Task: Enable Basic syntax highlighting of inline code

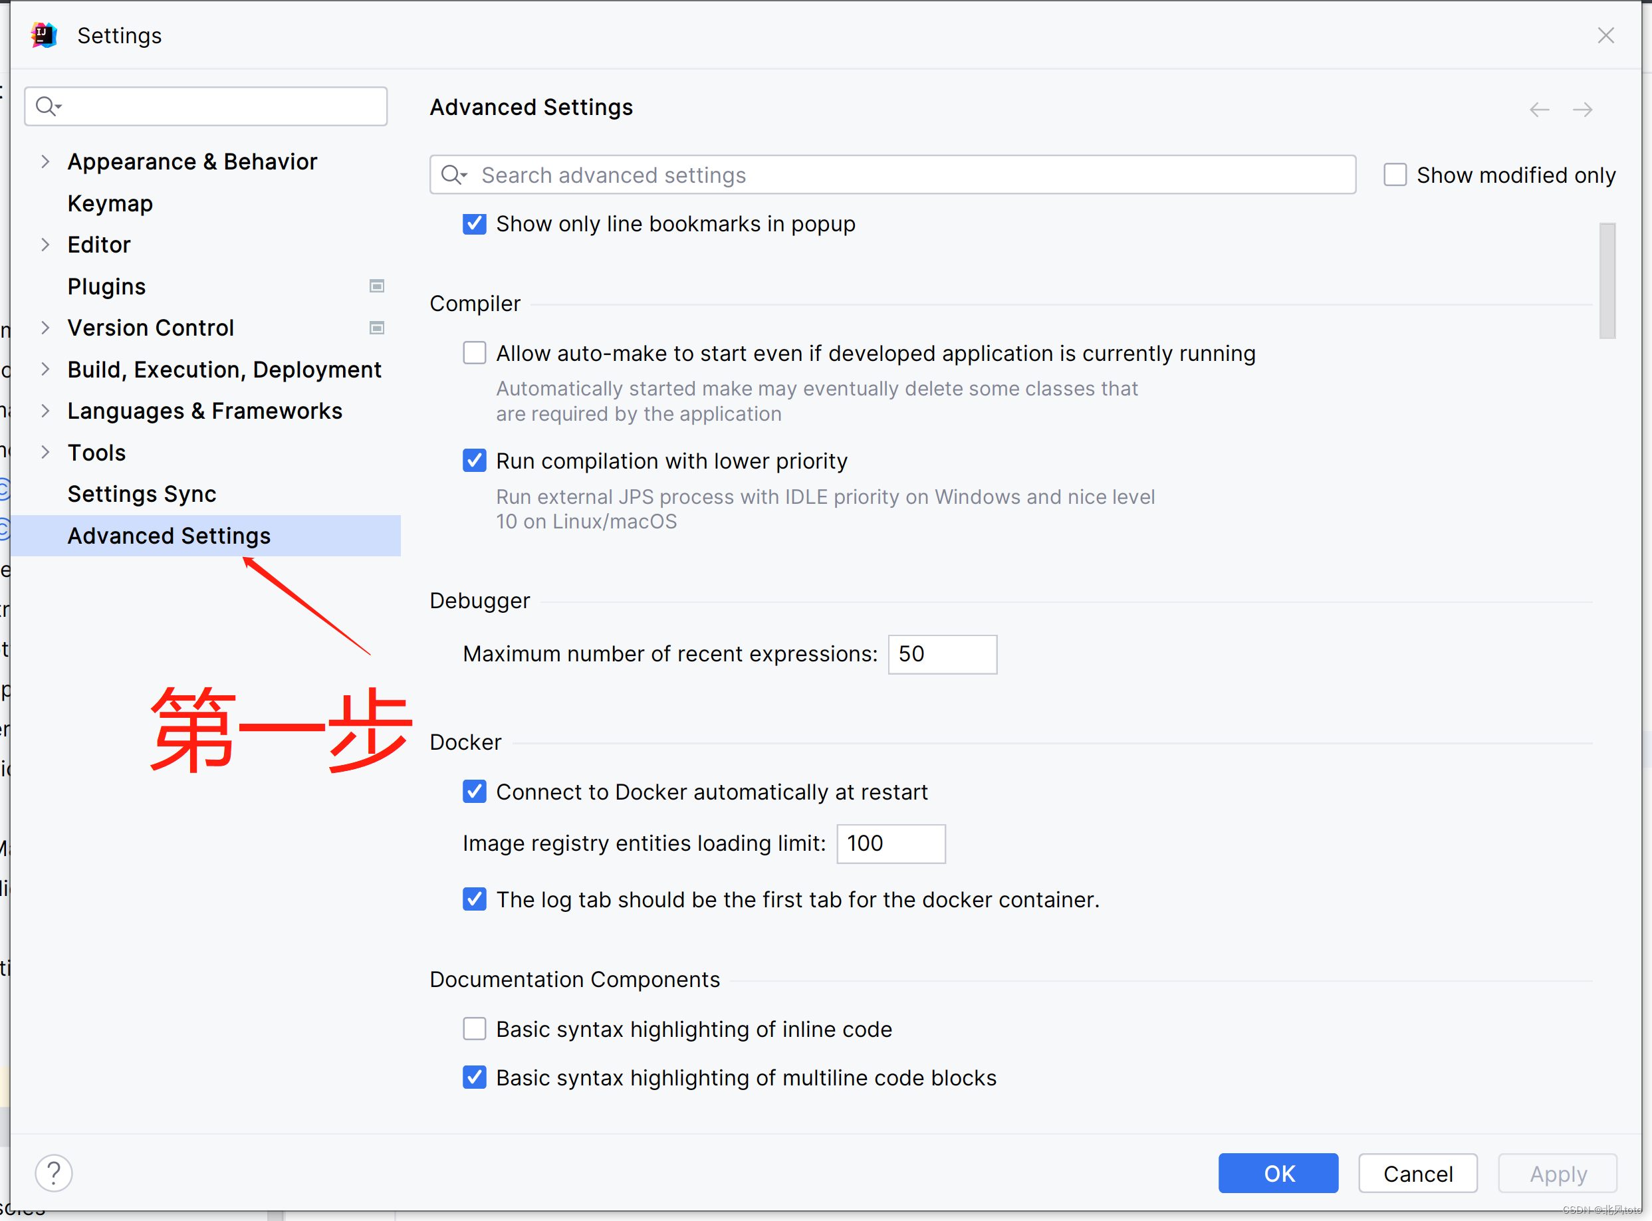Action: coord(475,1029)
